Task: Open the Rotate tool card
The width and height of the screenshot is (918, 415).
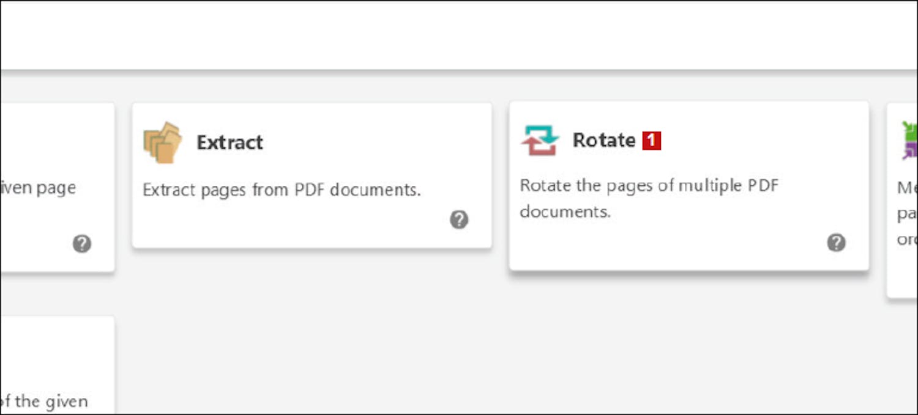Action: (689, 186)
